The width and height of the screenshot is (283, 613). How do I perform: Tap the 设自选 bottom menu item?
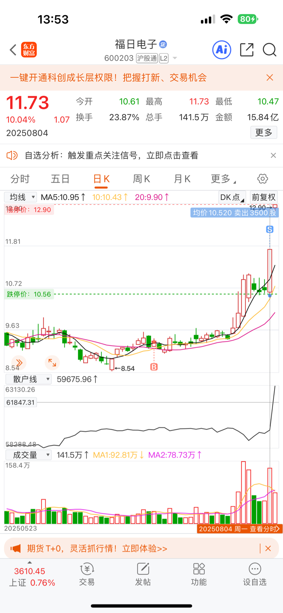pos(255,574)
